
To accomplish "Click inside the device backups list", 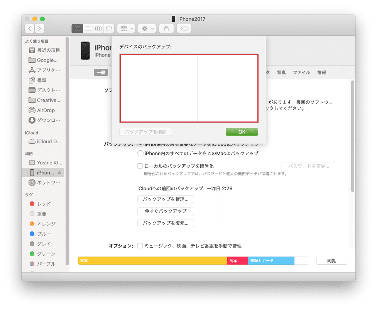I will click(x=189, y=88).
